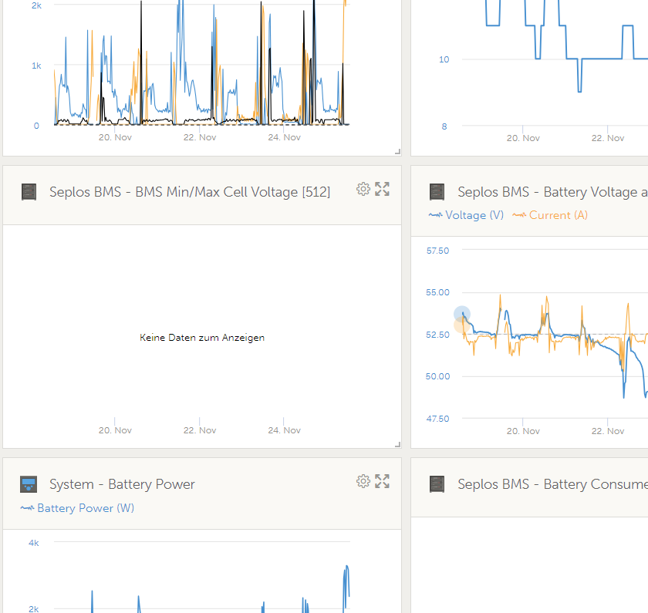Select the highlighted orange current data point
648x613 pixels.
461,326
